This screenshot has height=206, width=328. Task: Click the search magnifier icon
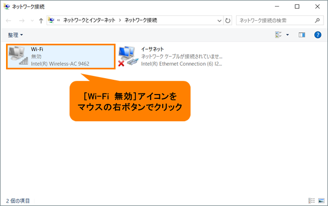(x=318, y=20)
